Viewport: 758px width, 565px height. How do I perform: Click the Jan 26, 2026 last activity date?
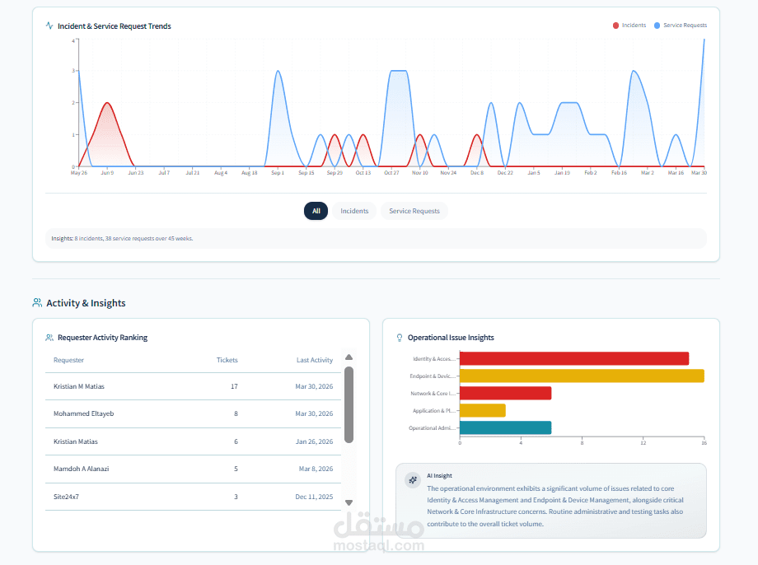[314, 441]
